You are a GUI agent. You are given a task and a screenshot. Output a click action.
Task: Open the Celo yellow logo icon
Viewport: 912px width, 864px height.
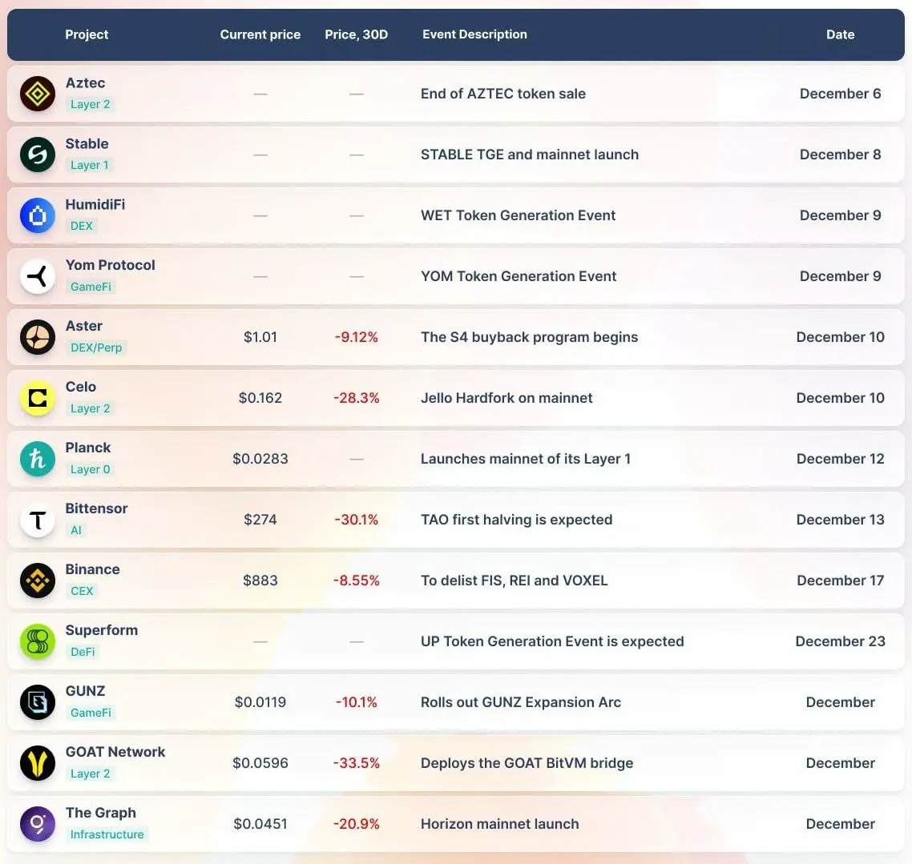[38, 398]
